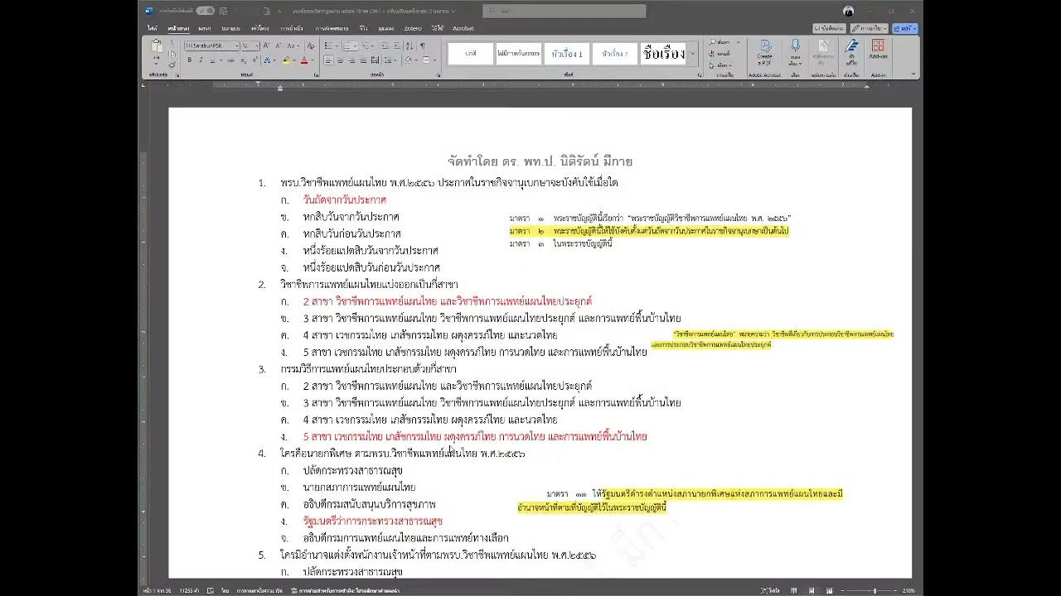Click the Paste clipboard icon
Viewport: 1061px width, 596px height.
(x=156, y=46)
